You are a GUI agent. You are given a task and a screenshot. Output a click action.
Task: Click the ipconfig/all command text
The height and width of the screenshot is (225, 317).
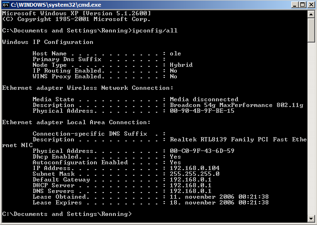pyautogui.click(x=154, y=31)
